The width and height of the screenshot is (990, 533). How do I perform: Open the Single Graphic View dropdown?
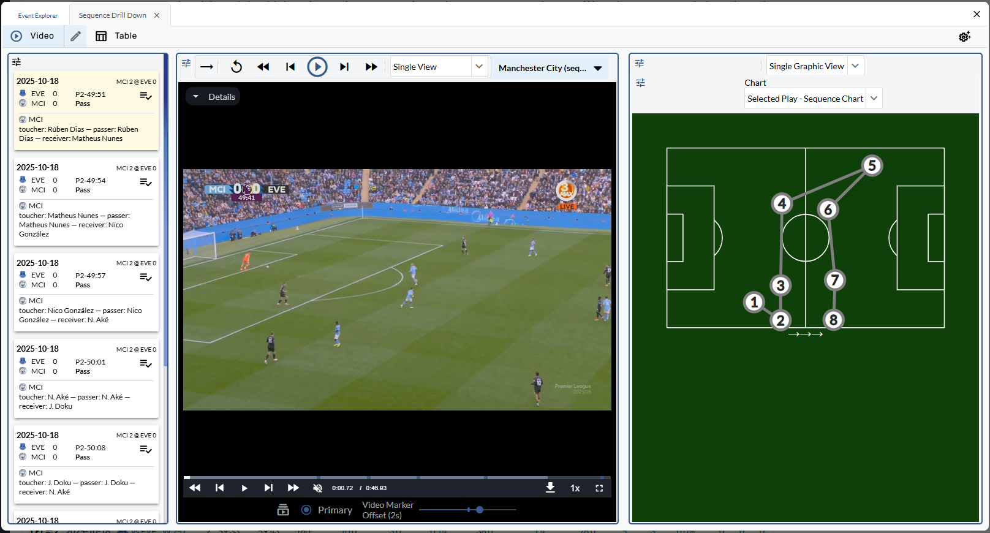click(815, 66)
